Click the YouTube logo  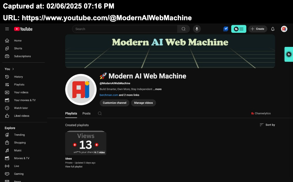(x=23, y=29)
